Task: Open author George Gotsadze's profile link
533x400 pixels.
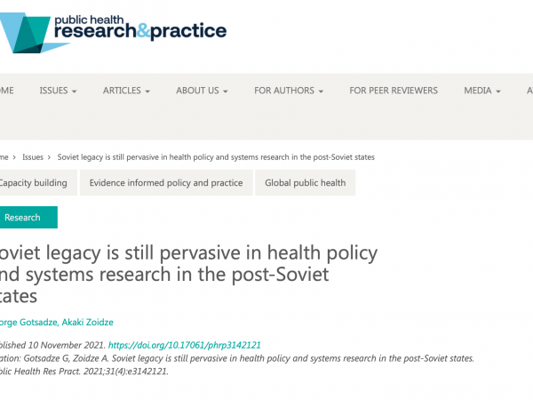Action: click(28, 322)
